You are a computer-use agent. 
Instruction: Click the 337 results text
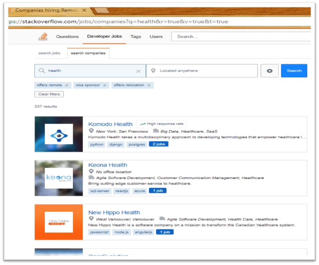46,106
